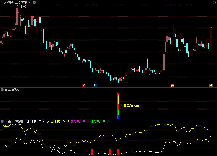Screen dimensions: 217x156
Task: Click the 5.70 low price label
Action: pos(125,83)
